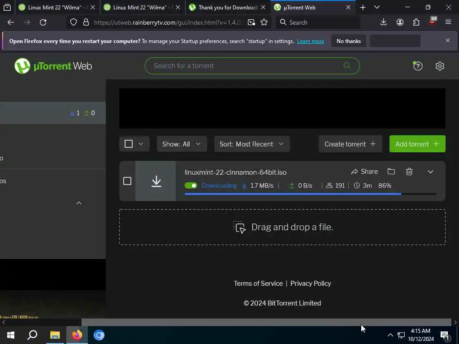Tick the select-all torrents checkbox

pos(129,144)
